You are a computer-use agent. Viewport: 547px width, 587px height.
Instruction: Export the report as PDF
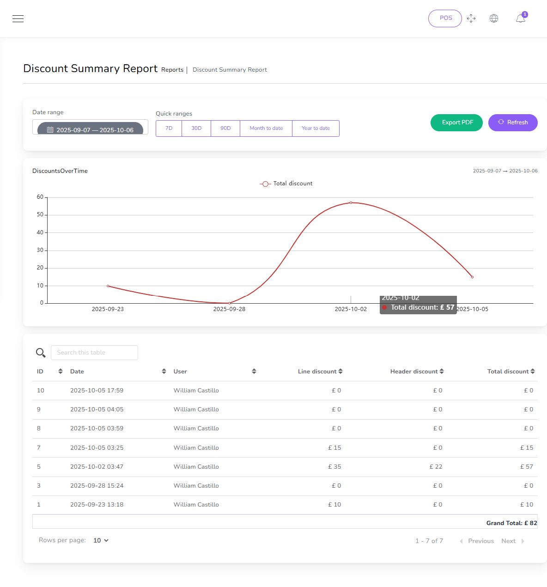tap(456, 122)
